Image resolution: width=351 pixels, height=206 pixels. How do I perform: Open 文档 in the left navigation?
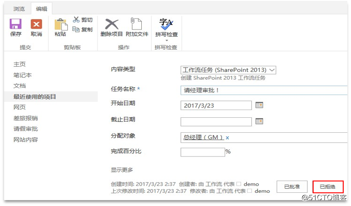tap(20, 86)
